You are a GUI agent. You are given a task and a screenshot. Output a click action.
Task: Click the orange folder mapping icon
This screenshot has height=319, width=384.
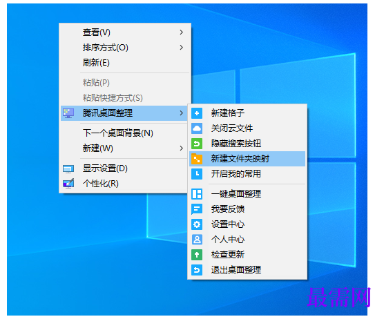(x=197, y=159)
